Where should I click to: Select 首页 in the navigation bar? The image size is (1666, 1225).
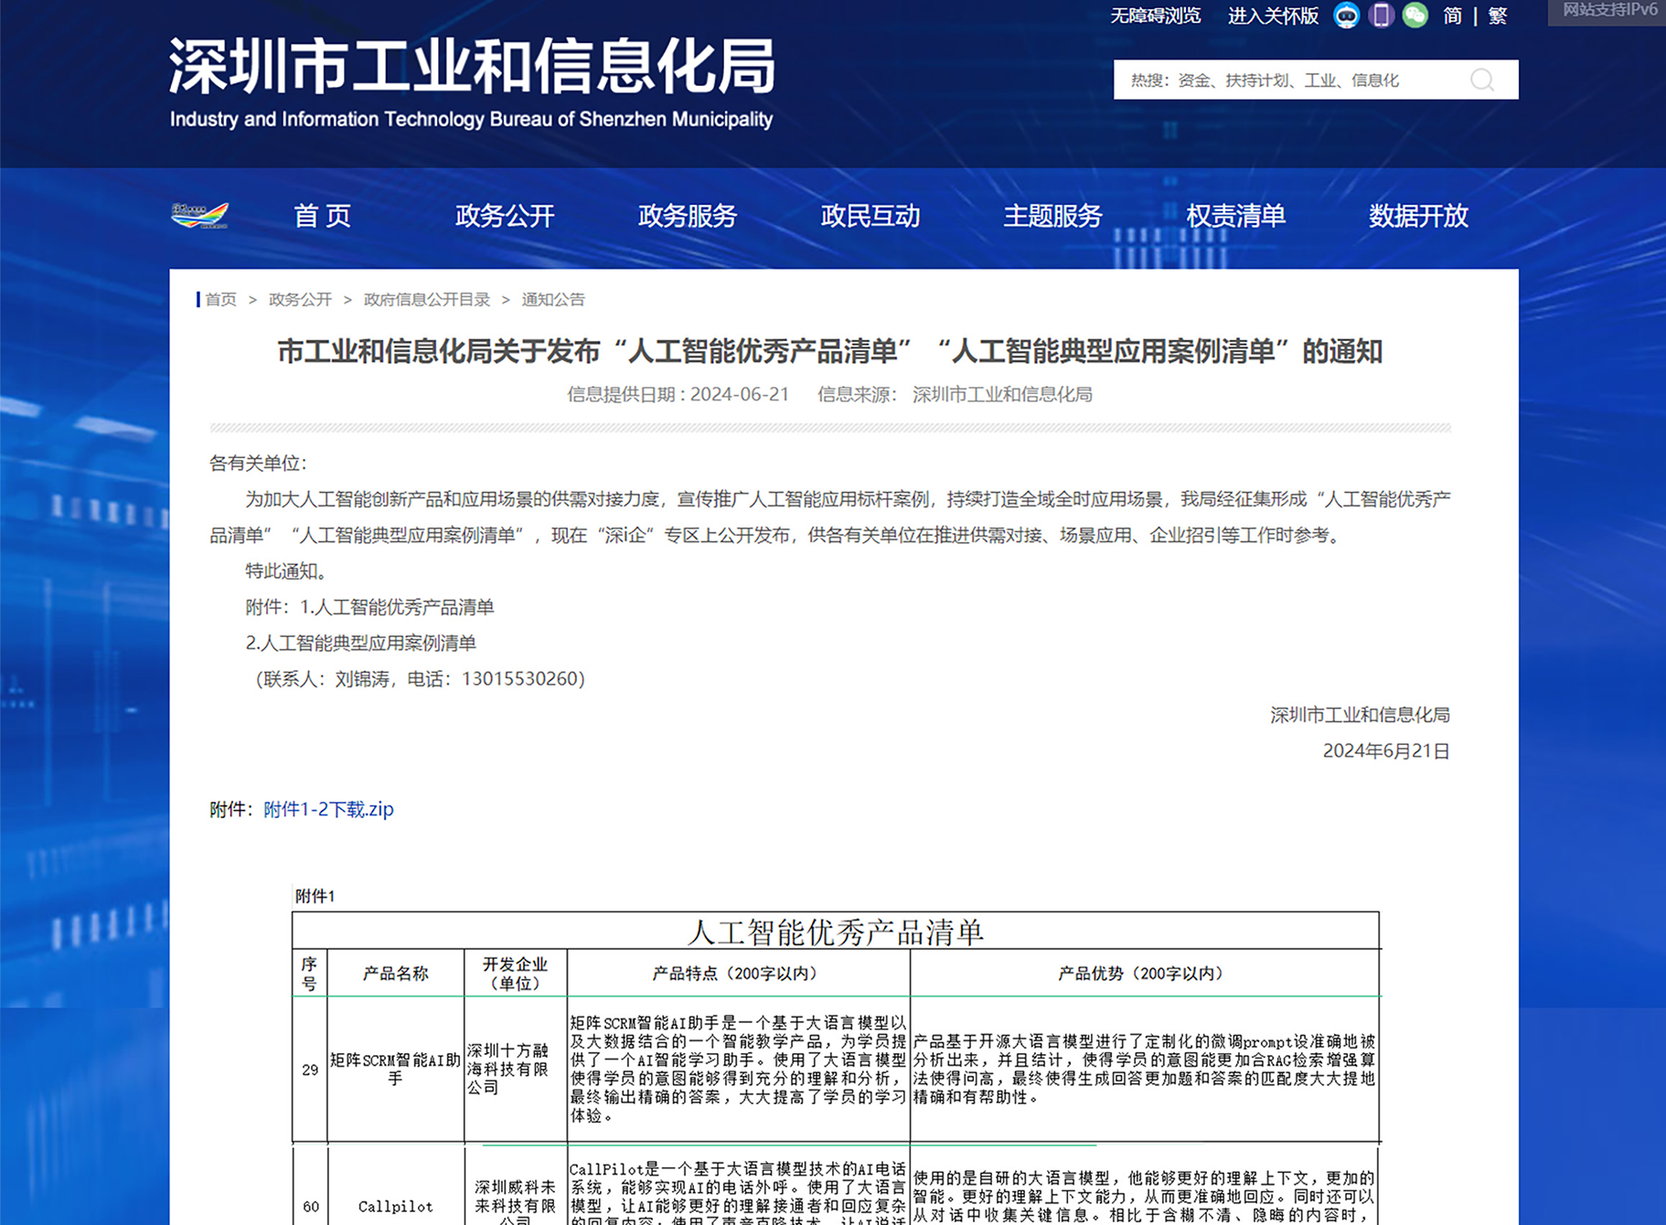coord(321,216)
